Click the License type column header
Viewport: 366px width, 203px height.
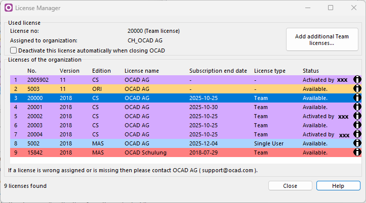pyautogui.click(x=270, y=71)
